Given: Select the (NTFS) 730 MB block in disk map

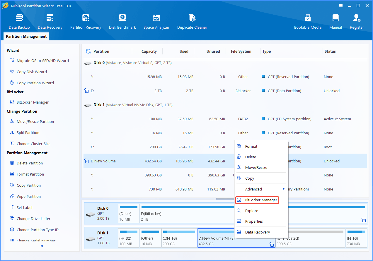Looking at the screenshot, I should coord(356,238).
